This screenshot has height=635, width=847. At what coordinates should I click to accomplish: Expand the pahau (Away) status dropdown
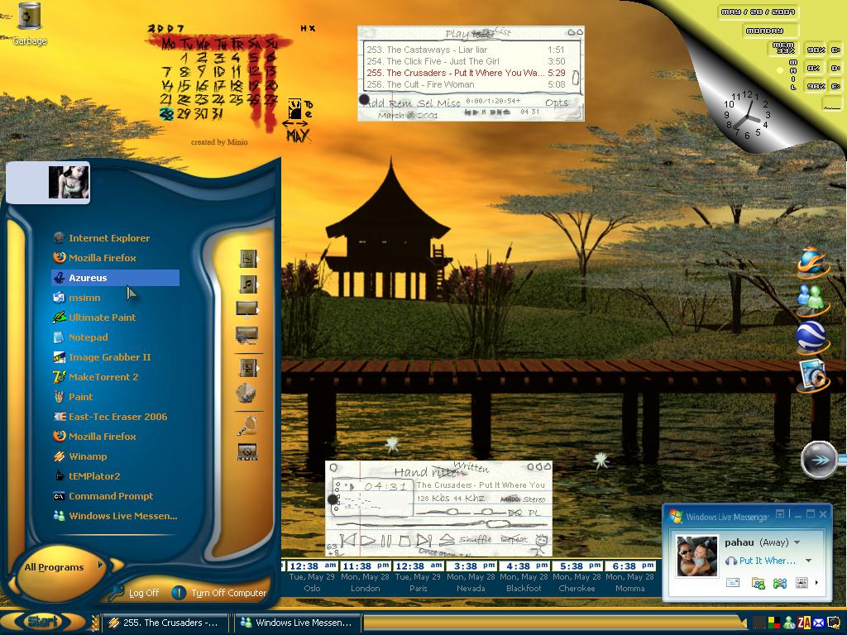coord(797,542)
